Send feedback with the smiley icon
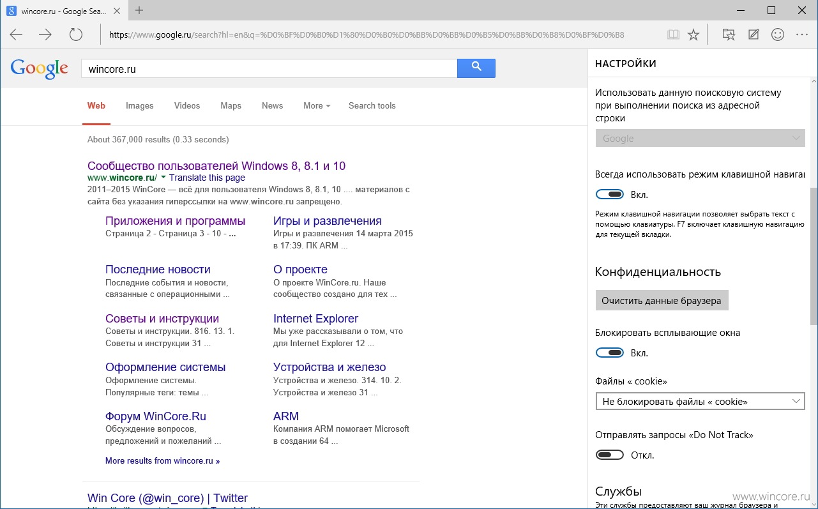 tap(778, 34)
